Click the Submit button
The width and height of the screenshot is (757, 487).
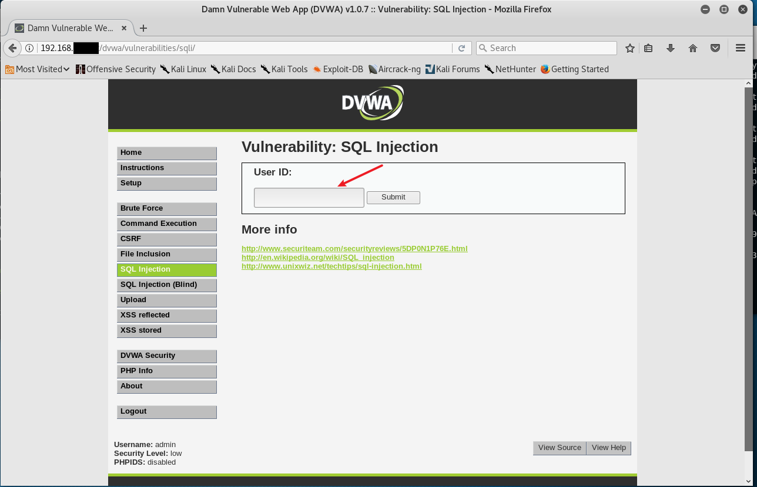tap(393, 197)
